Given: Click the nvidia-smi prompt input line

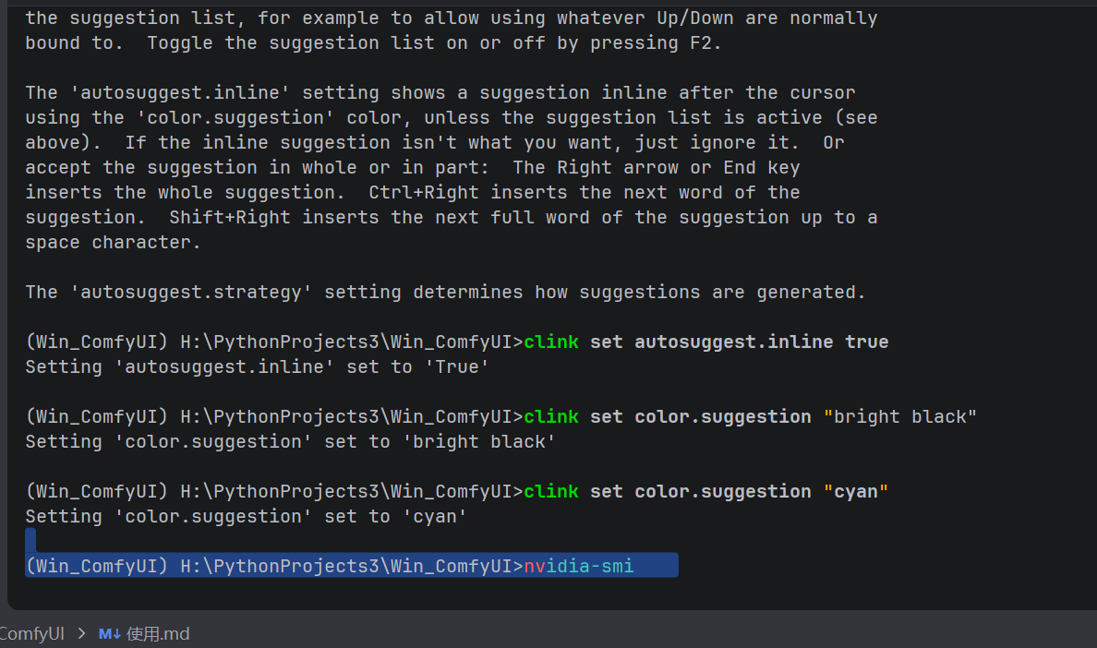Looking at the screenshot, I should click(x=351, y=566).
